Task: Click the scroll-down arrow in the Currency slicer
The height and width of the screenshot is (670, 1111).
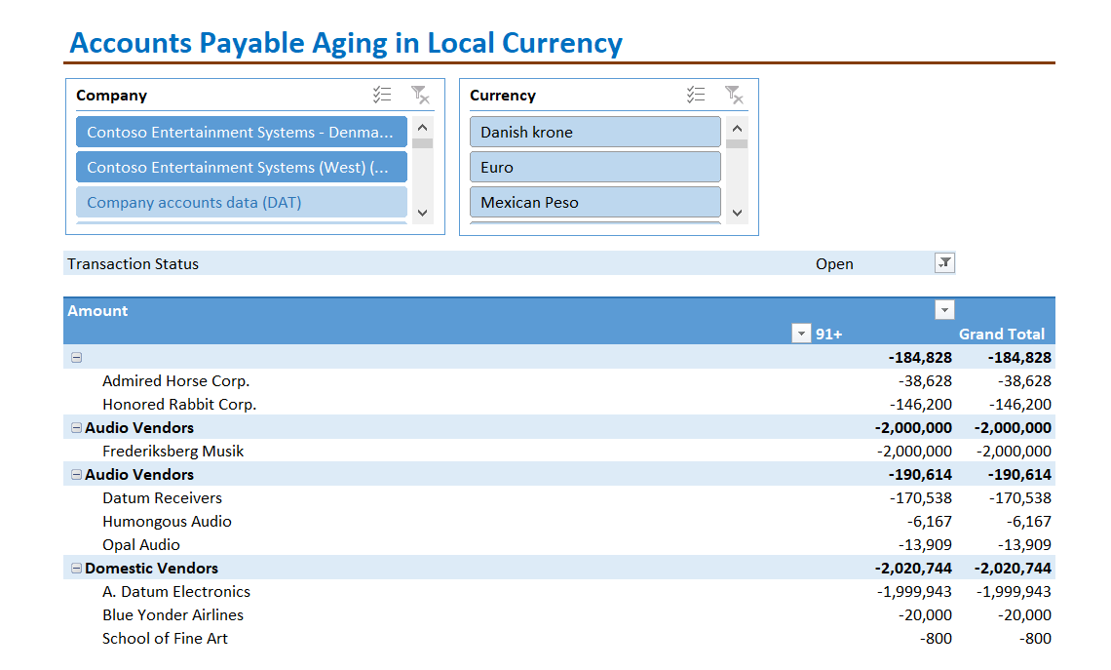Action: (x=737, y=213)
